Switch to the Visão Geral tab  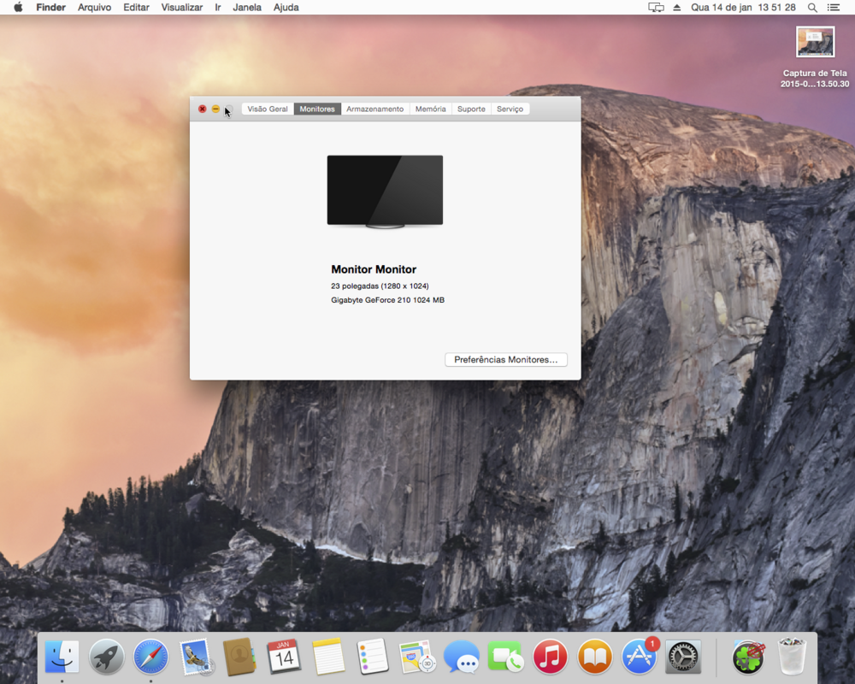[x=268, y=109]
